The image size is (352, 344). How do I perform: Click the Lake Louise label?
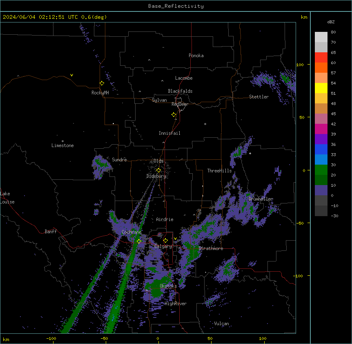7,198
